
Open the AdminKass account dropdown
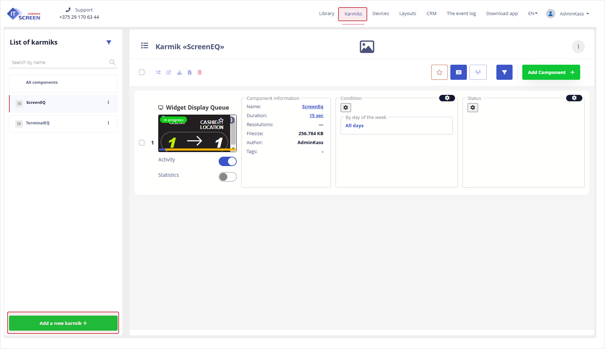(574, 14)
